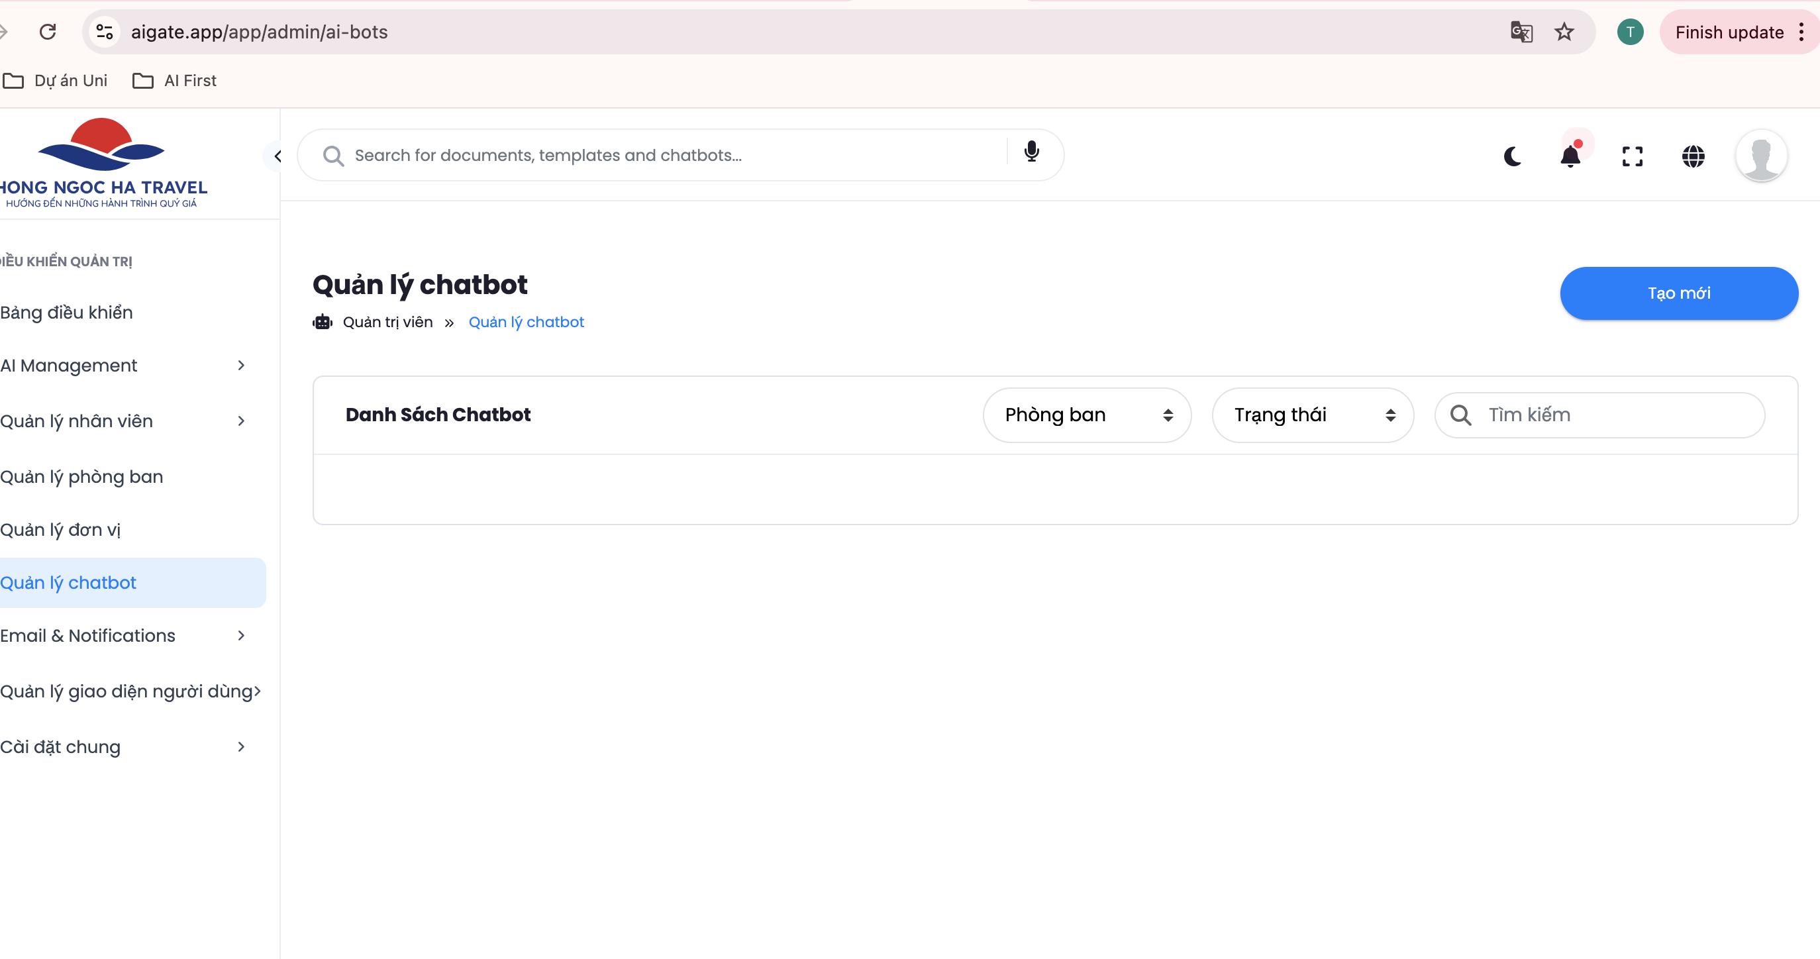Open notifications via the bell icon
The width and height of the screenshot is (1820, 959).
(1570, 156)
